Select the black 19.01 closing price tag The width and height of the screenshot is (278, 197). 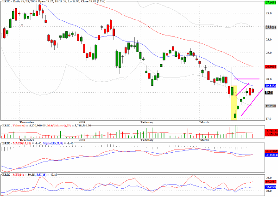click(x=269, y=92)
